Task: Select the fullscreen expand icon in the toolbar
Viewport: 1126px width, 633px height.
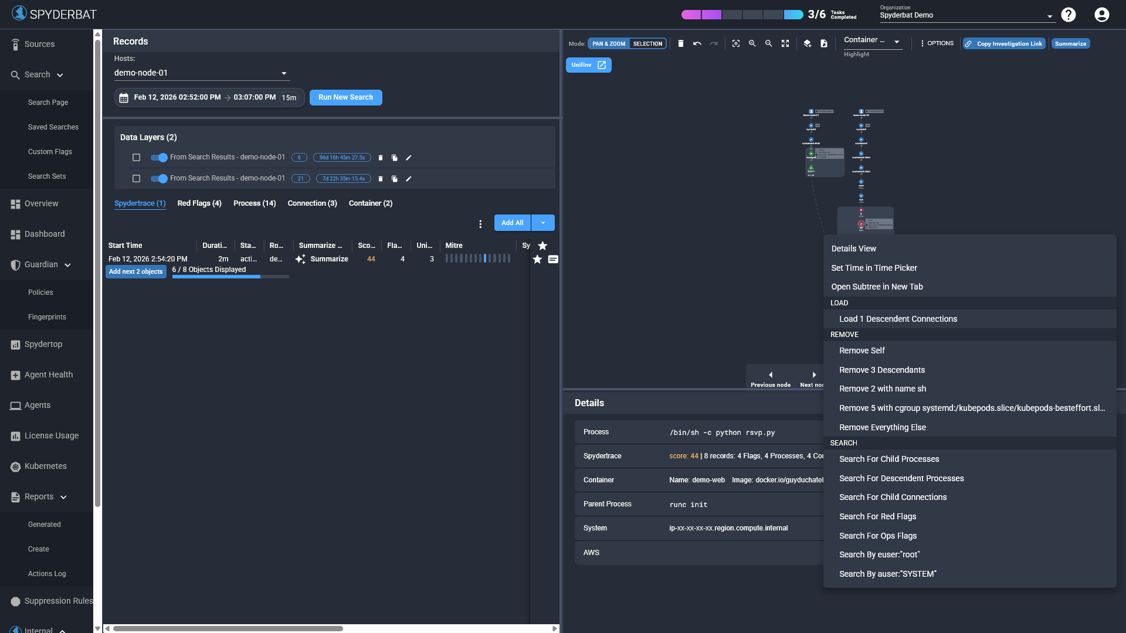Action: click(x=786, y=43)
